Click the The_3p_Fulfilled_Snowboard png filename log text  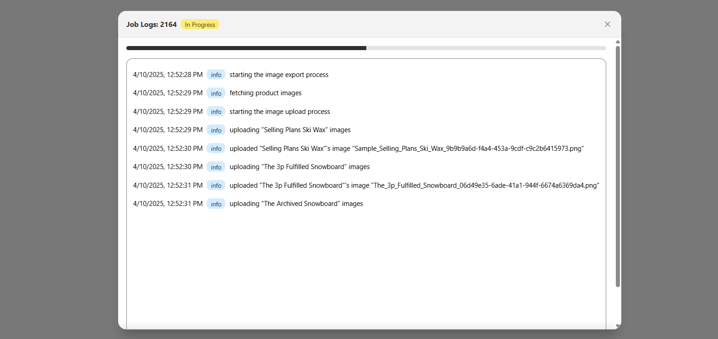(485, 185)
